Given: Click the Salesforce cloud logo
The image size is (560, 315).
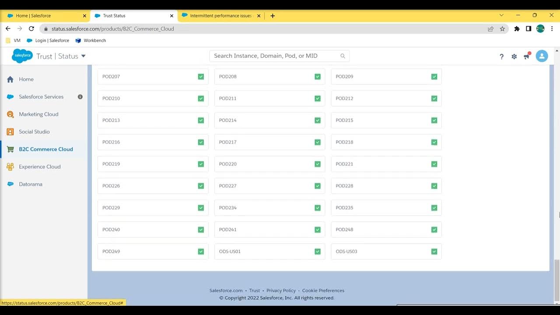Looking at the screenshot, I should (22, 56).
